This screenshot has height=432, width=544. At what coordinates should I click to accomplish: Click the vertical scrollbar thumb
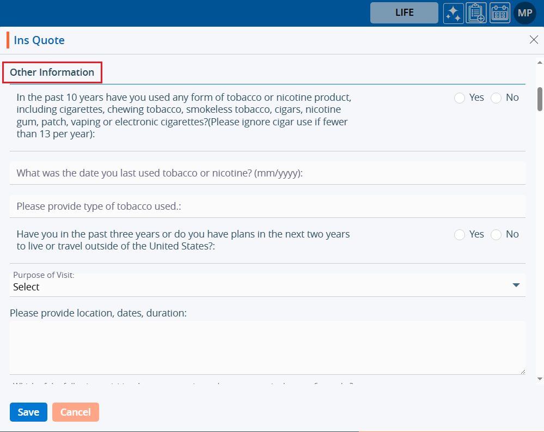click(x=540, y=99)
